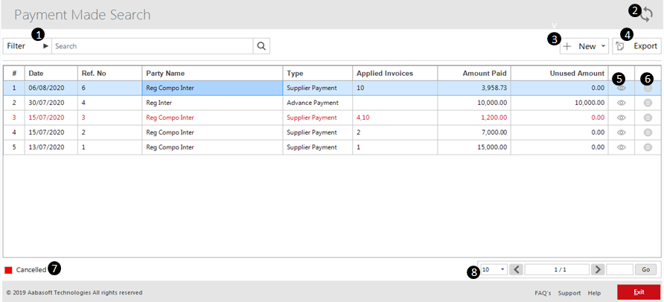Open the New dropdown arrow
Screen dimensions: 664x302
coord(603,46)
